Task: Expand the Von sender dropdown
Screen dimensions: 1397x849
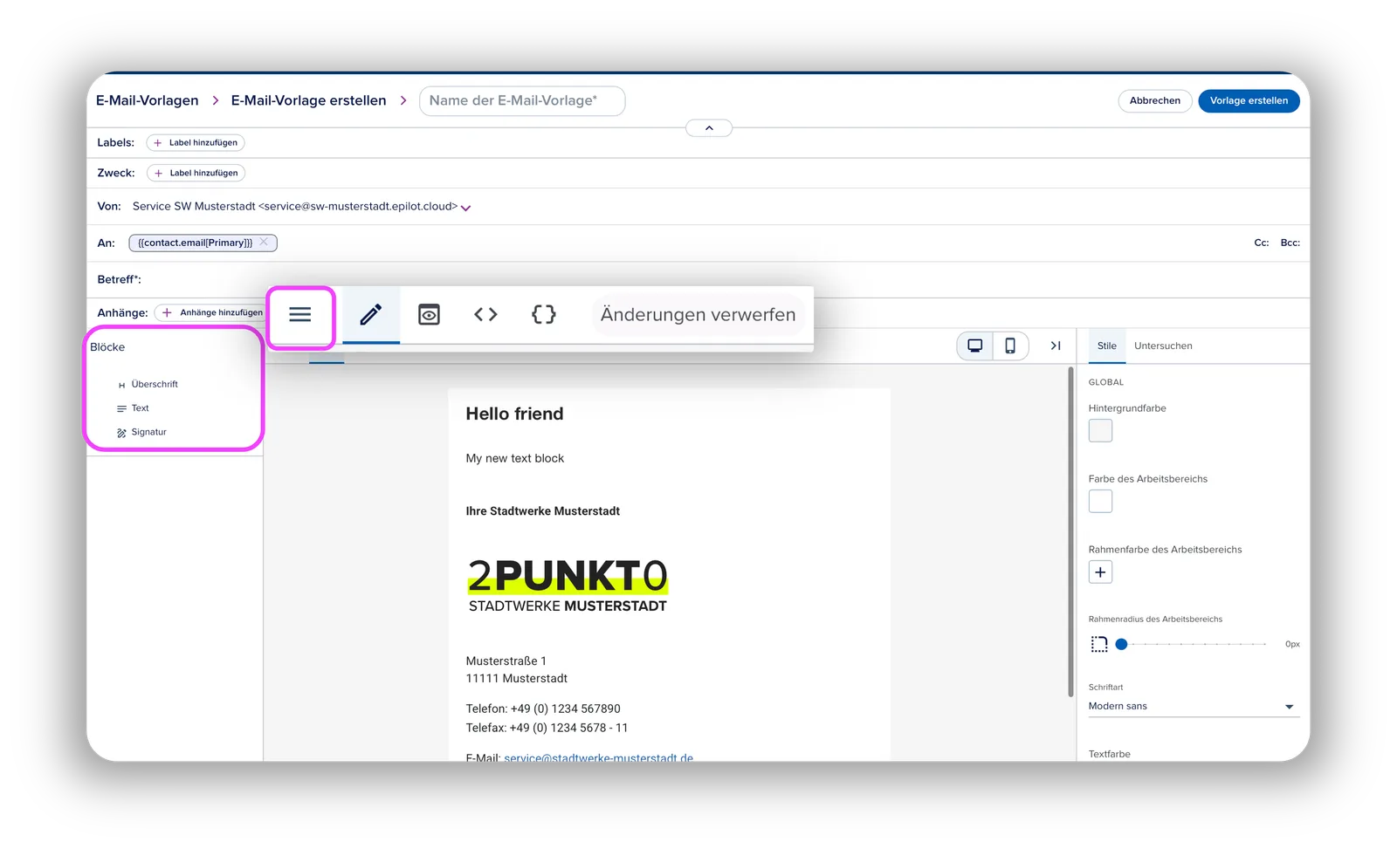Action: click(466, 208)
